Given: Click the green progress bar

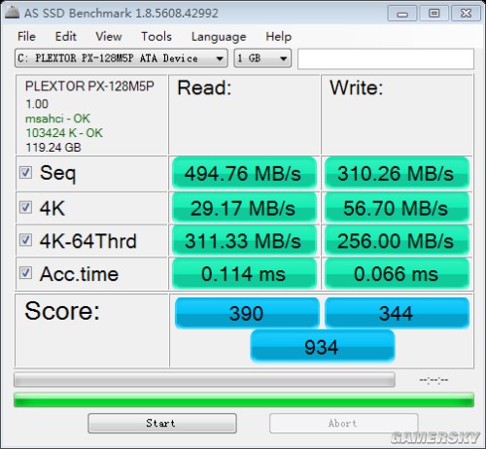Looking at the screenshot, I should 244,399.
